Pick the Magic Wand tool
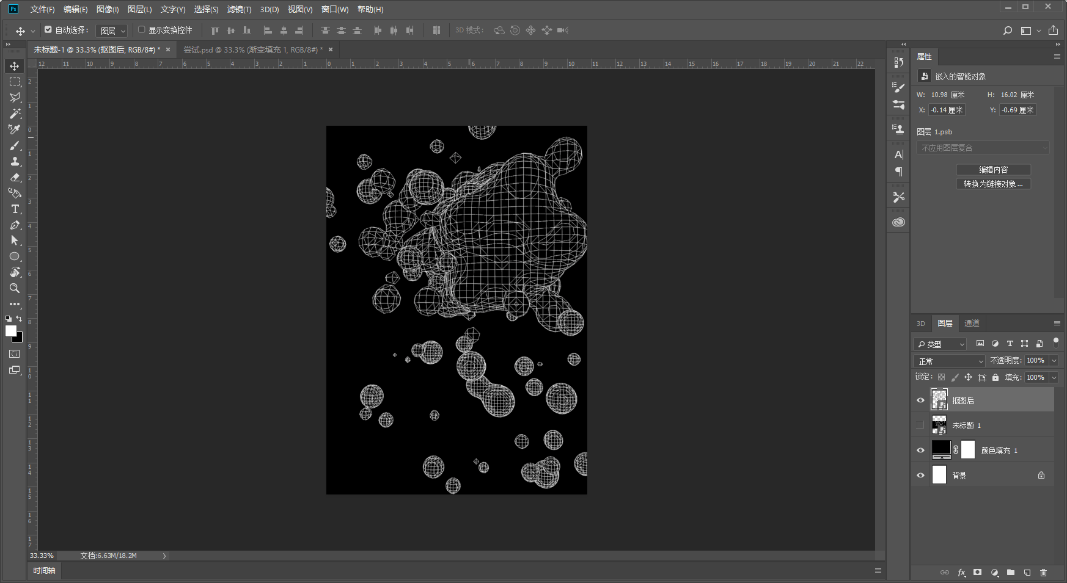Viewport: 1067px width, 583px height. tap(15, 114)
